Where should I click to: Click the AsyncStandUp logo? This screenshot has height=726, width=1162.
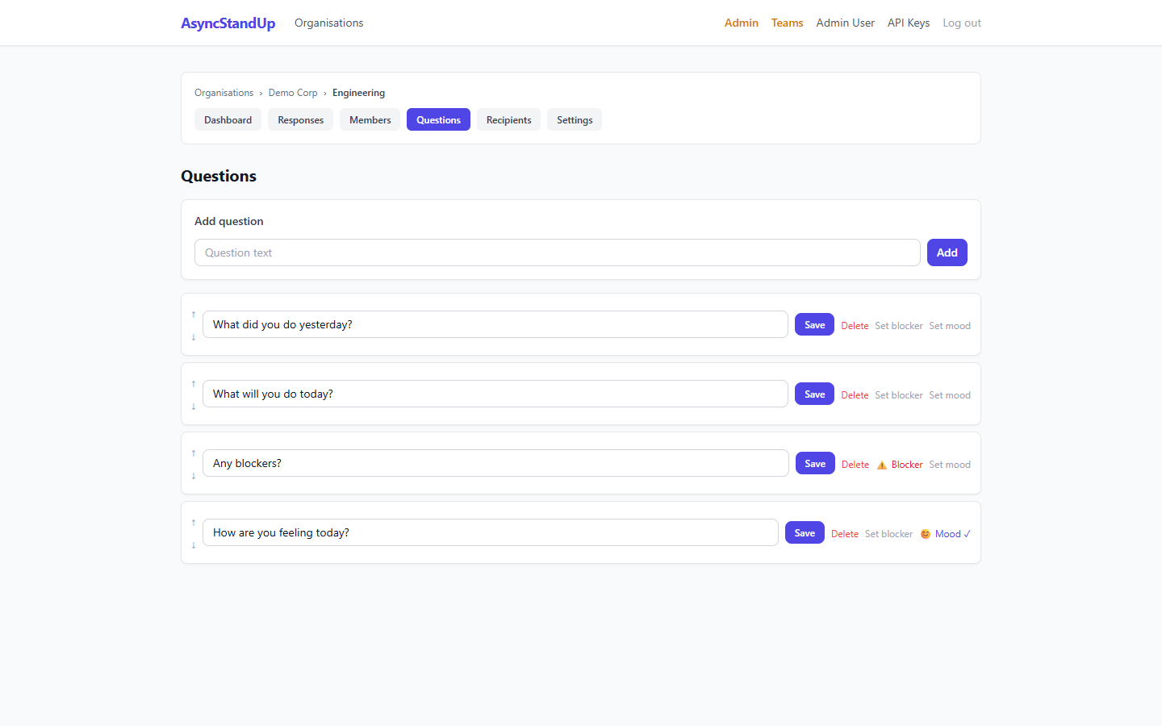pos(228,23)
